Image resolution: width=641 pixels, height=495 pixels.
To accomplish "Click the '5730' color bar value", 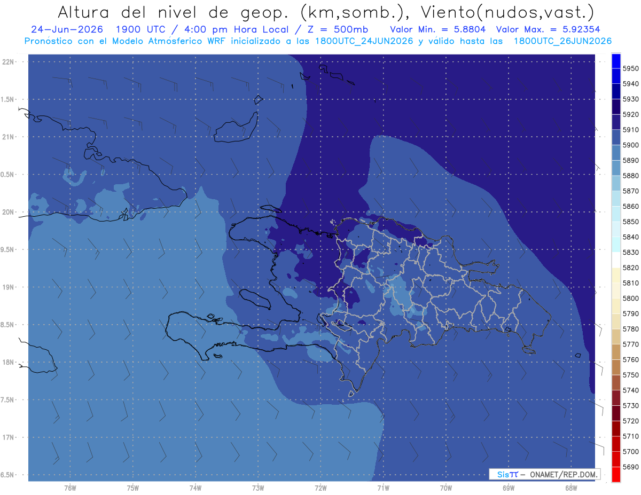I will click(631, 405).
